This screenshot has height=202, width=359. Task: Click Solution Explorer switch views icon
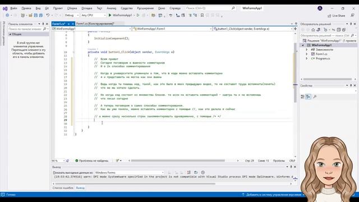pyautogui.click(x=318, y=30)
